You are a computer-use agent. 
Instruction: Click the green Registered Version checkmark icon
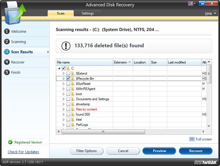[x=10, y=142]
